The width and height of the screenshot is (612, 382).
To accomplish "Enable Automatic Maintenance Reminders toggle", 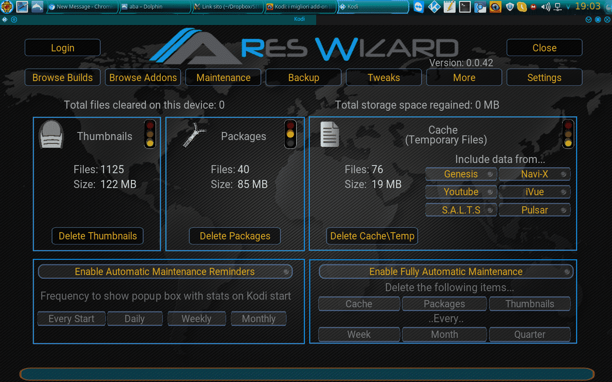I will click(165, 272).
